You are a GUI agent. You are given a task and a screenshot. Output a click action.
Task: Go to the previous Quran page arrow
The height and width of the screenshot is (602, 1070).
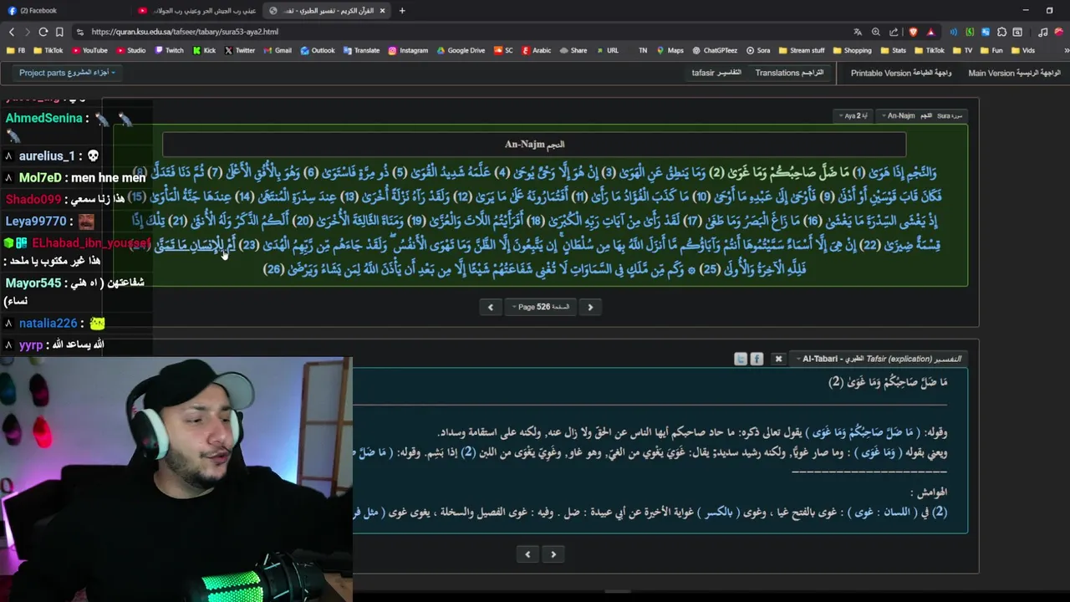(491, 307)
